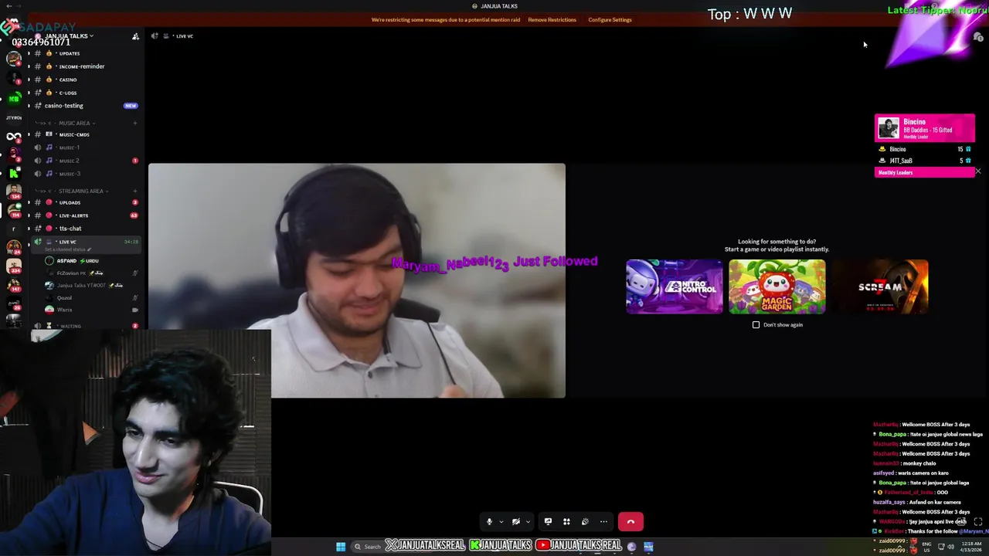Click Configure Settings link in banner
989x556 pixels.
[x=610, y=20]
